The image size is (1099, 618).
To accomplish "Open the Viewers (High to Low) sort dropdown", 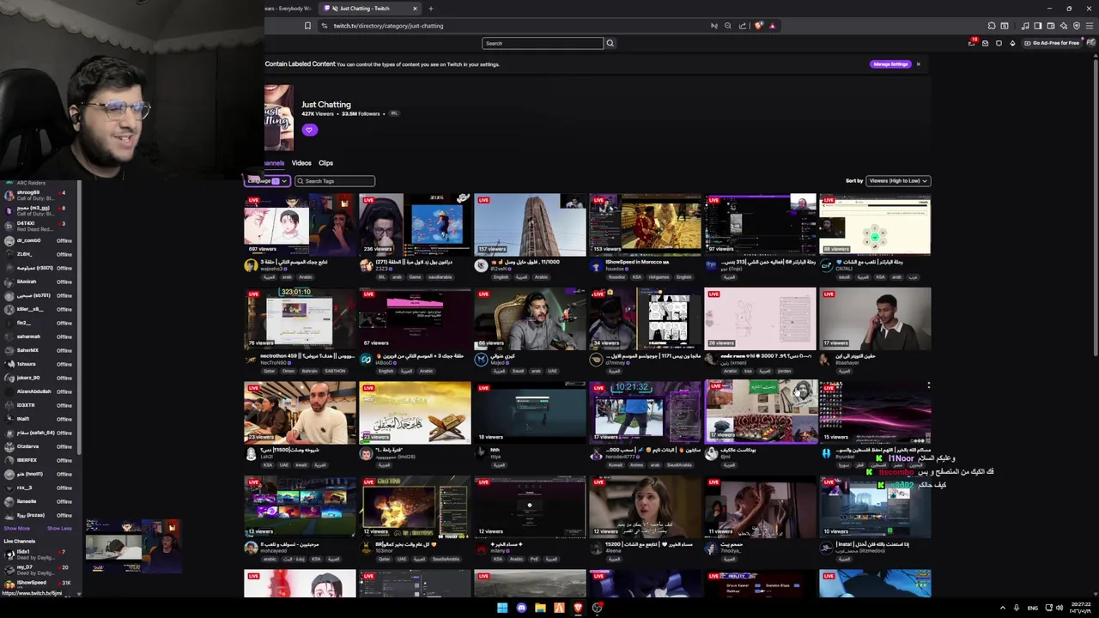I will (898, 181).
